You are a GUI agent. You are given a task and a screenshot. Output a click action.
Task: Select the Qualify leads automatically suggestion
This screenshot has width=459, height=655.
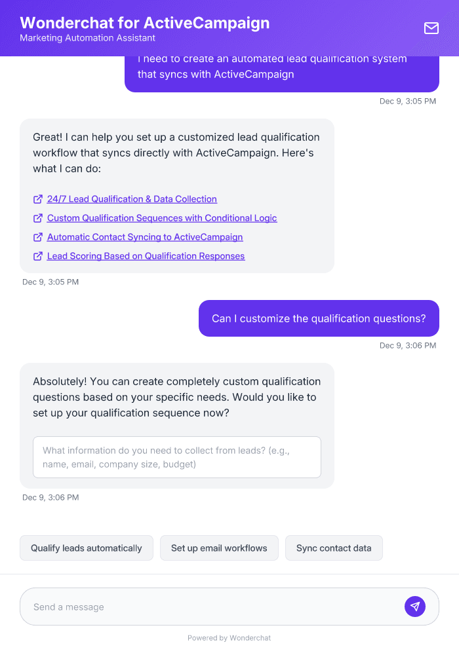(86, 548)
